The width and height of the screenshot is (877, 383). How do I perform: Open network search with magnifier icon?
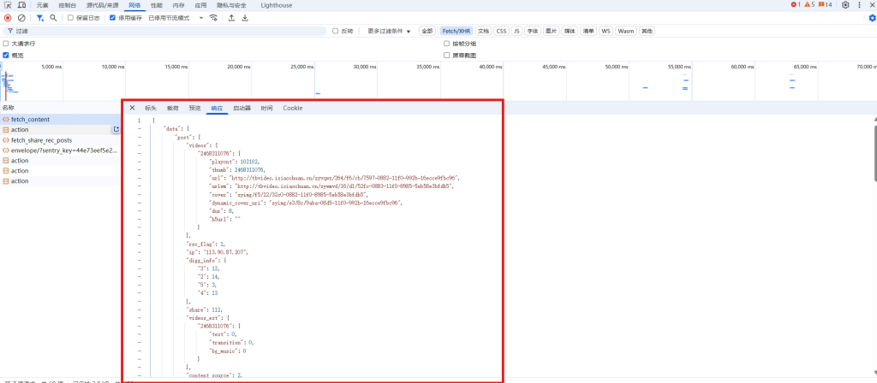(53, 17)
